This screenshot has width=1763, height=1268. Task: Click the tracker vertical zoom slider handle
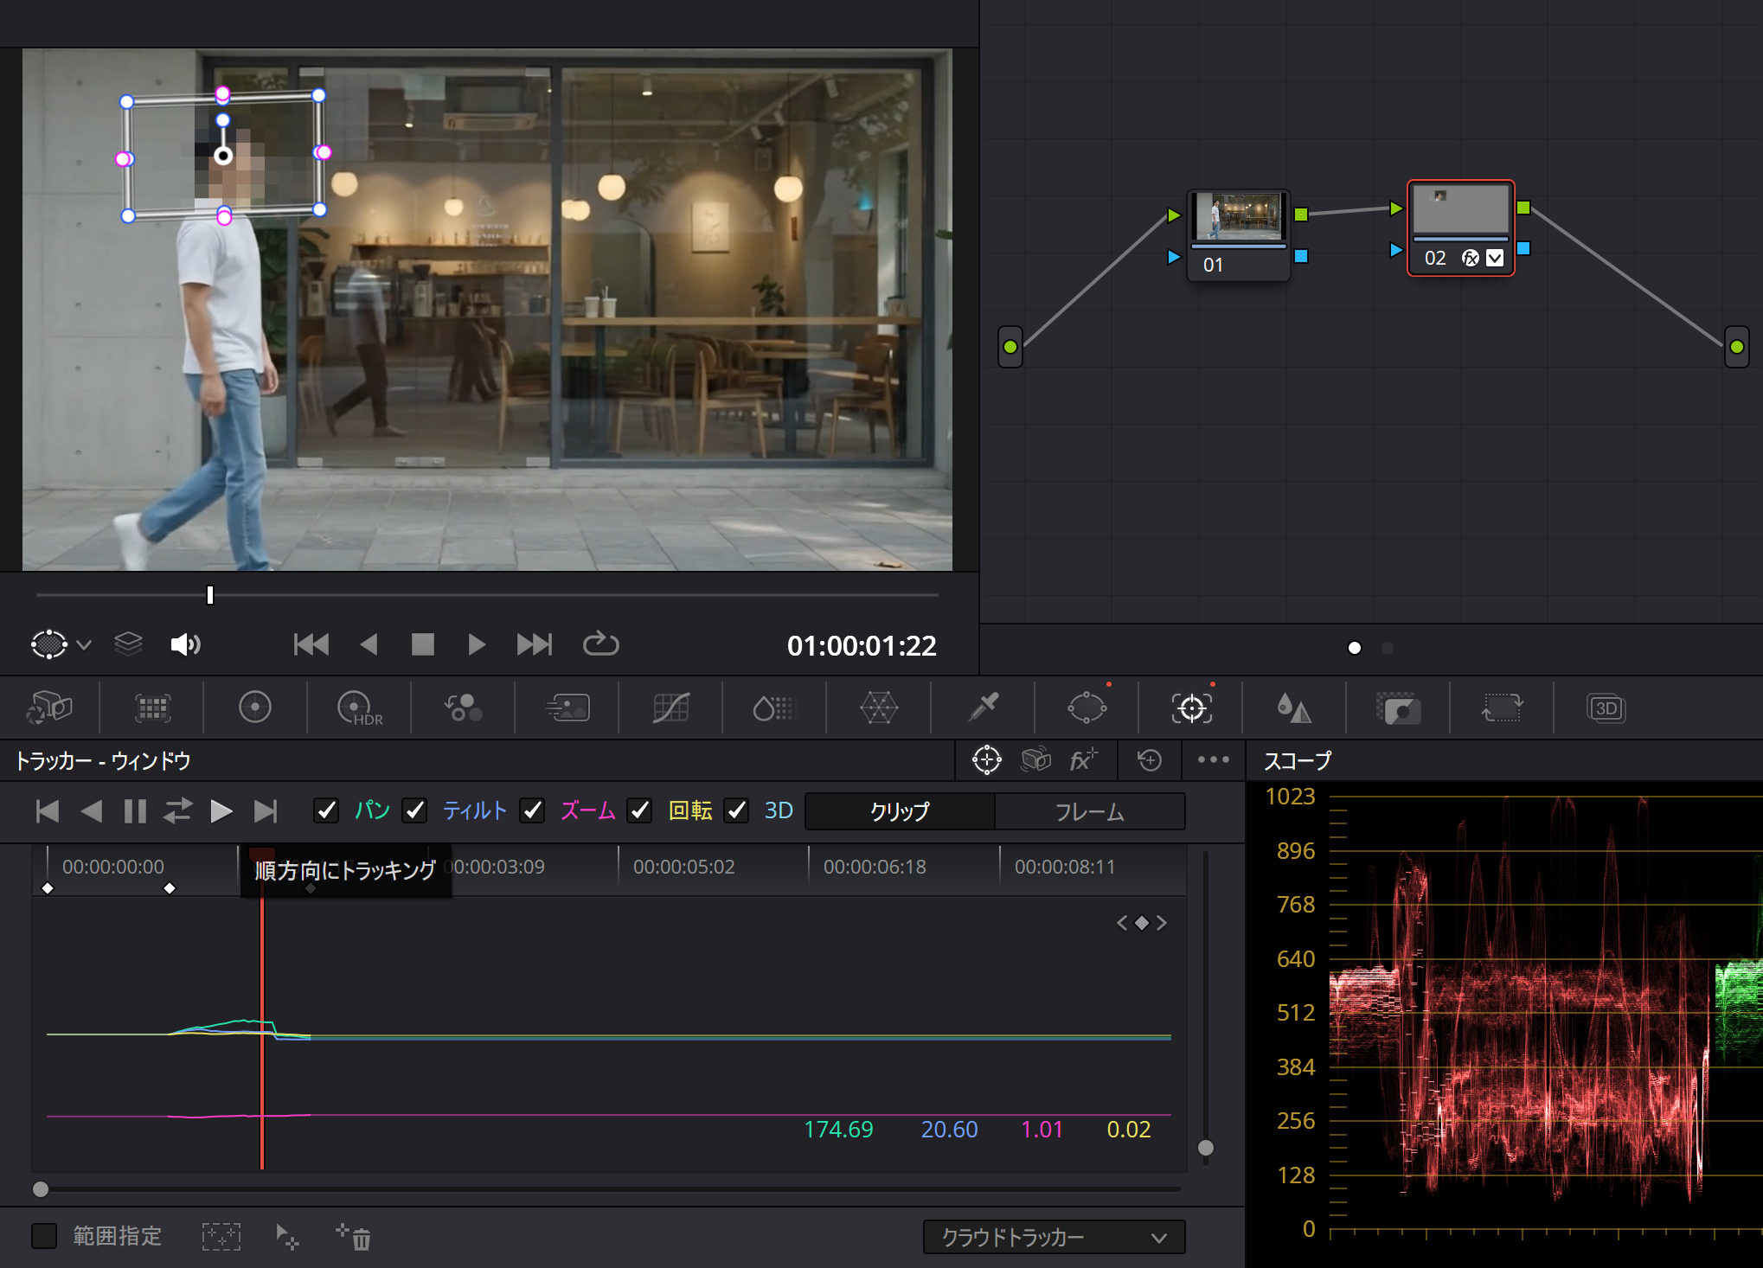(1206, 1148)
